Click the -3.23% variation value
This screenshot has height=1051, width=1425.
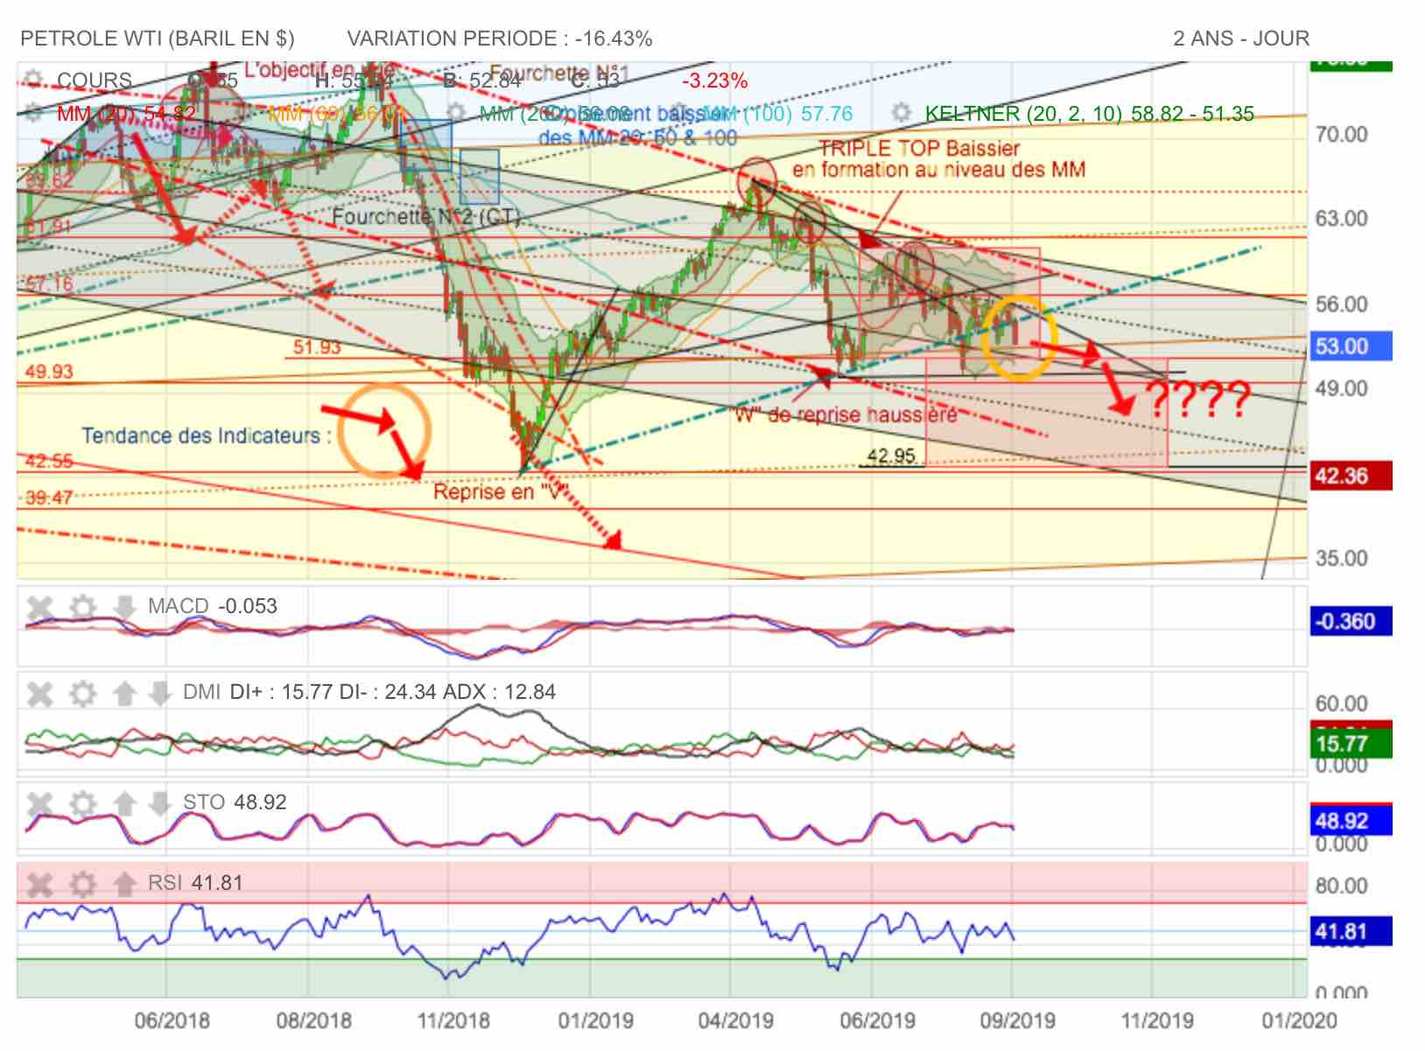(x=715, y=81)
